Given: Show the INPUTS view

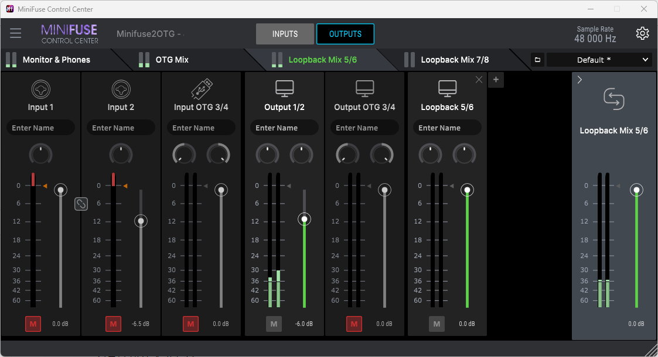Looking at the screenshot, I should tap(285, 34).
